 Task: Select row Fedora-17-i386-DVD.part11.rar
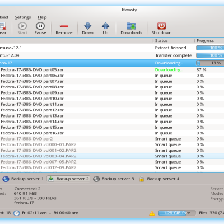(x=112, y=104)
